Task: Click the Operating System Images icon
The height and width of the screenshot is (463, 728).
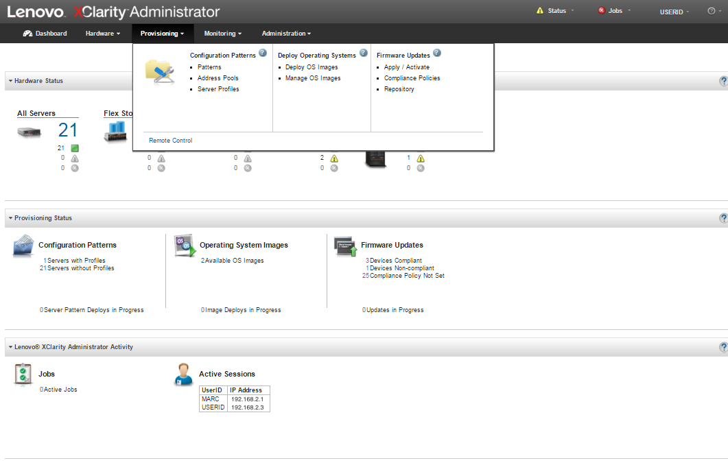Action: [185, 246]
